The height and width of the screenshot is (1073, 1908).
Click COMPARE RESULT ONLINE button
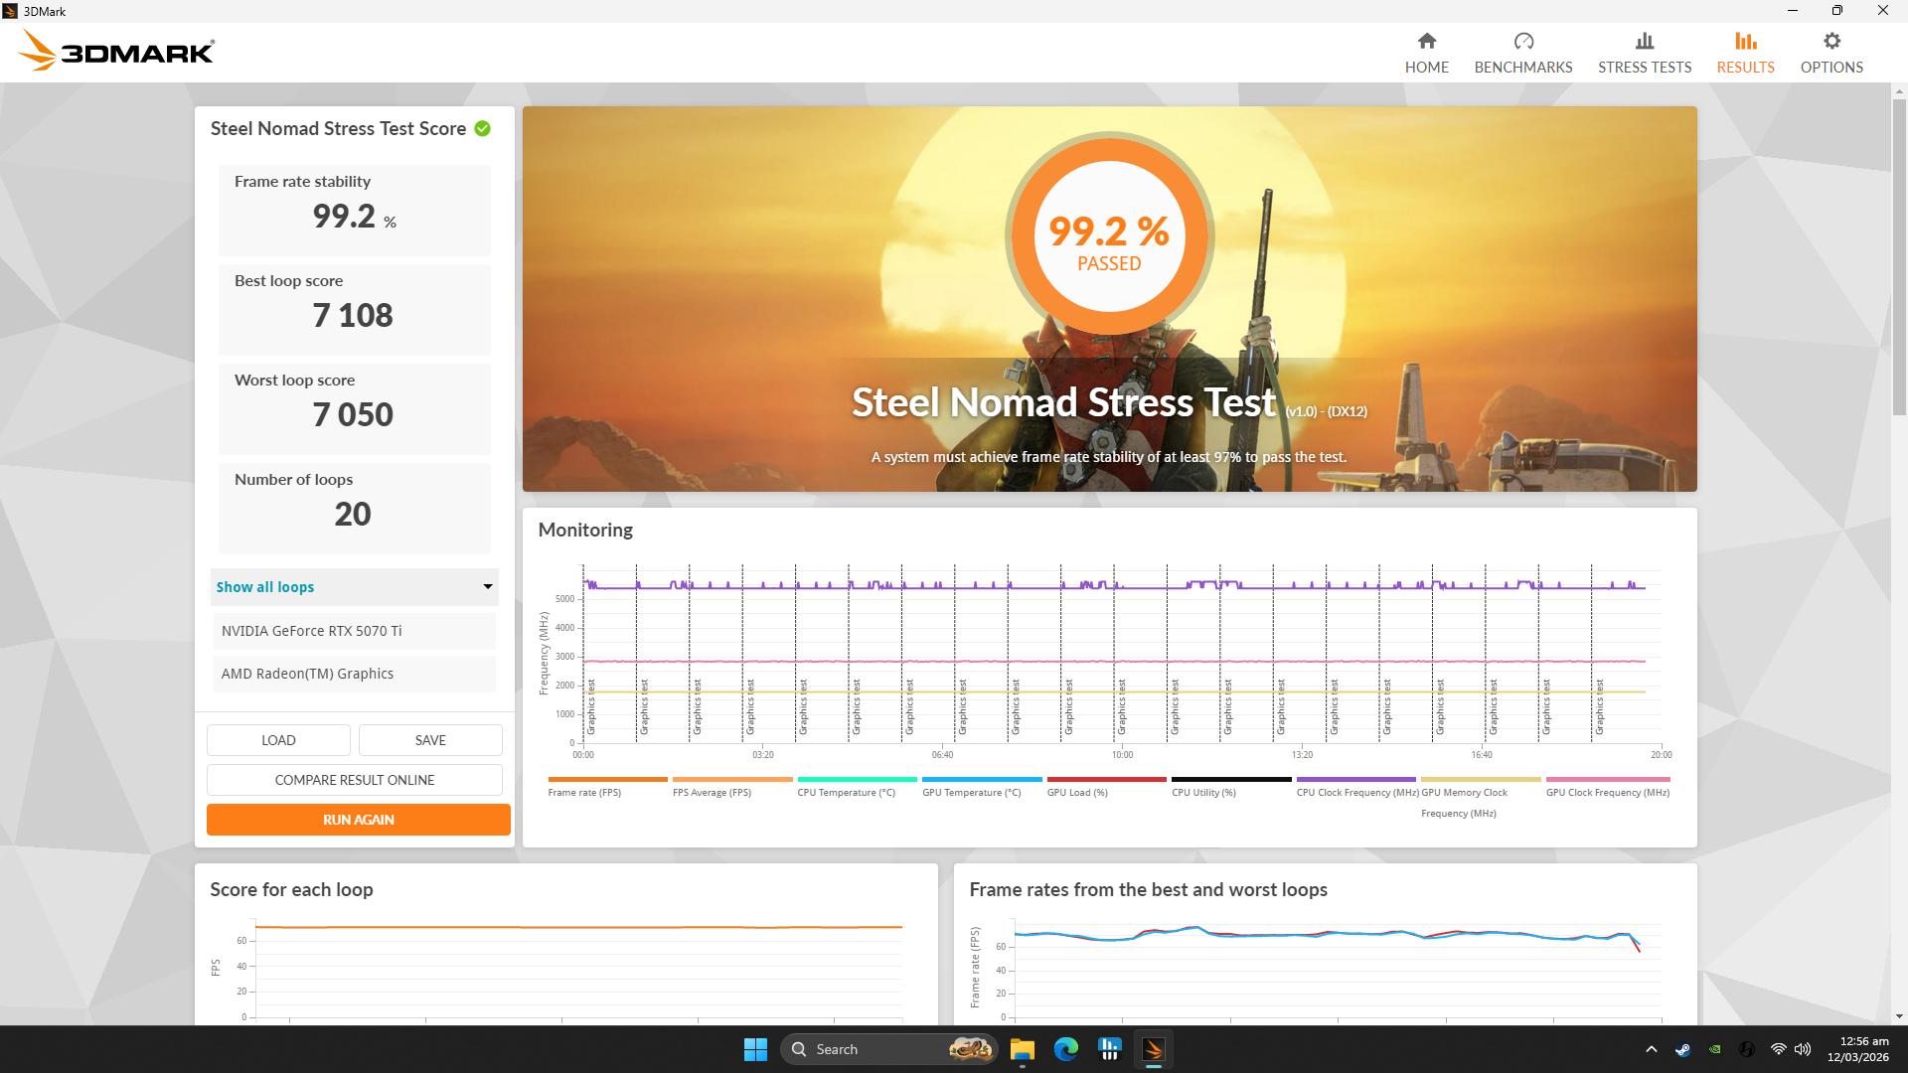[355, 780]
